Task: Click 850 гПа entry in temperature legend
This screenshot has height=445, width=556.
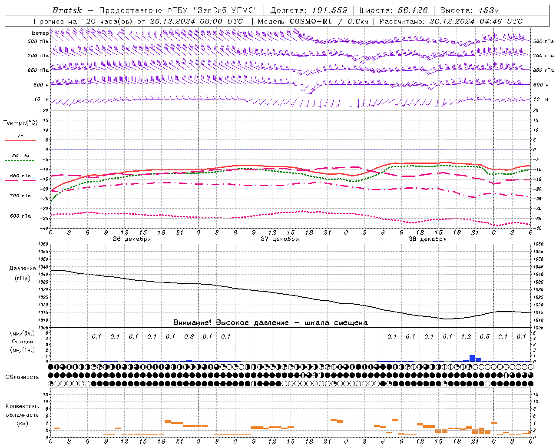Action: click(x=20, y=176)
